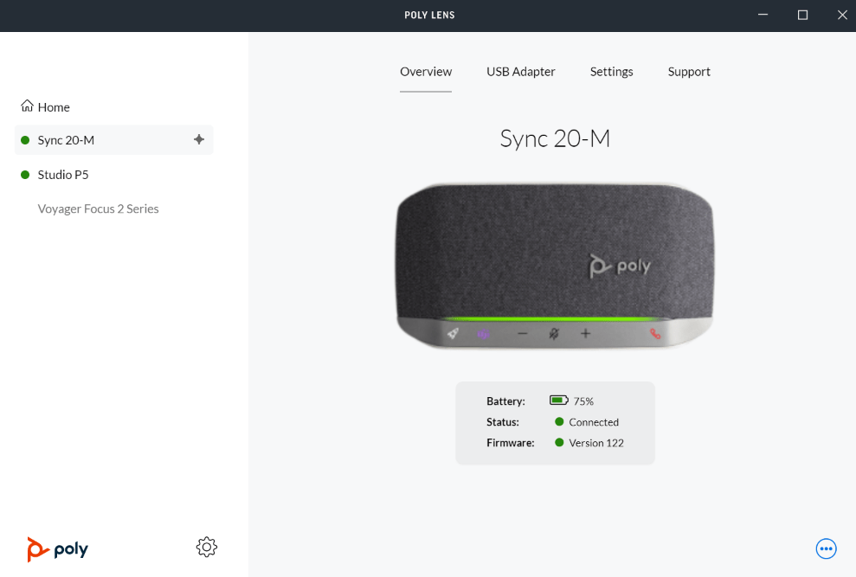Open the Settings tab
Viewport: 856px width, 577px height.
[611, 72]
